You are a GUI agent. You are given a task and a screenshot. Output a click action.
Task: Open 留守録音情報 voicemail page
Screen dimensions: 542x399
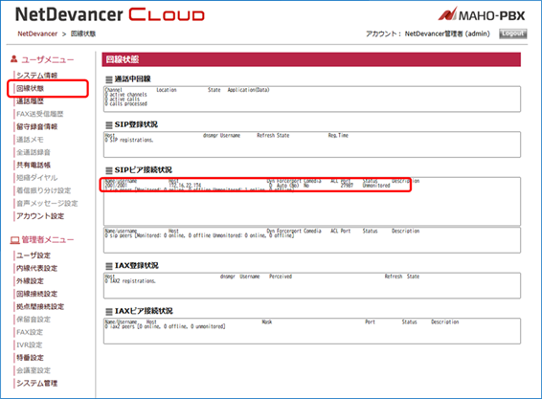point(37,126)
